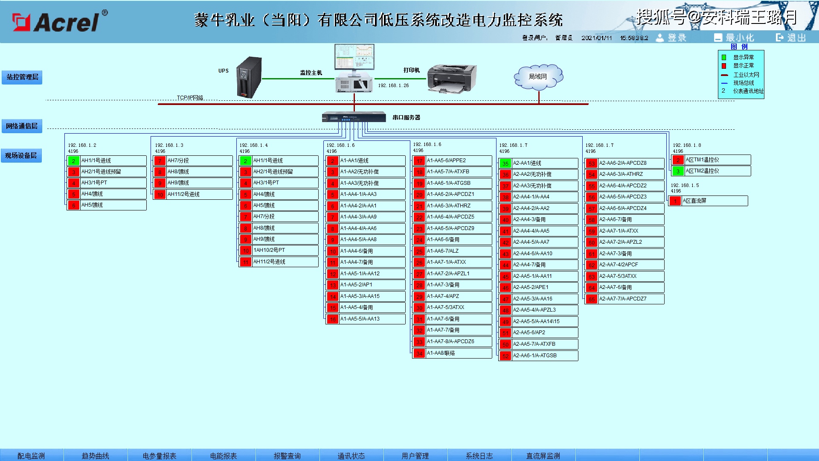This screenshot has height=461, width=819.
Task: Click red status box 53 for A2-AA6-2/A-APCDZ8
Action: [592, 163]
